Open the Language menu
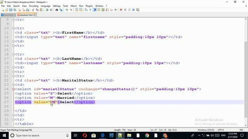Image resolution: width=248 pixels, height=139 pixels. (x=46, y=6)
